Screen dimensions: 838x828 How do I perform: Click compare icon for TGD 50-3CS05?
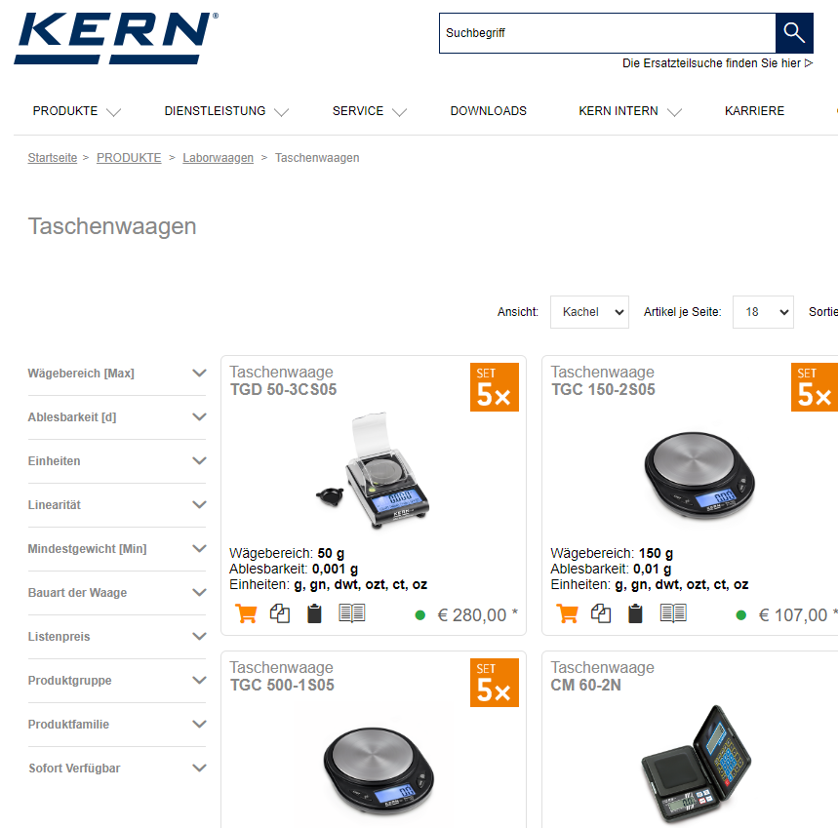(x=280, y=613)
